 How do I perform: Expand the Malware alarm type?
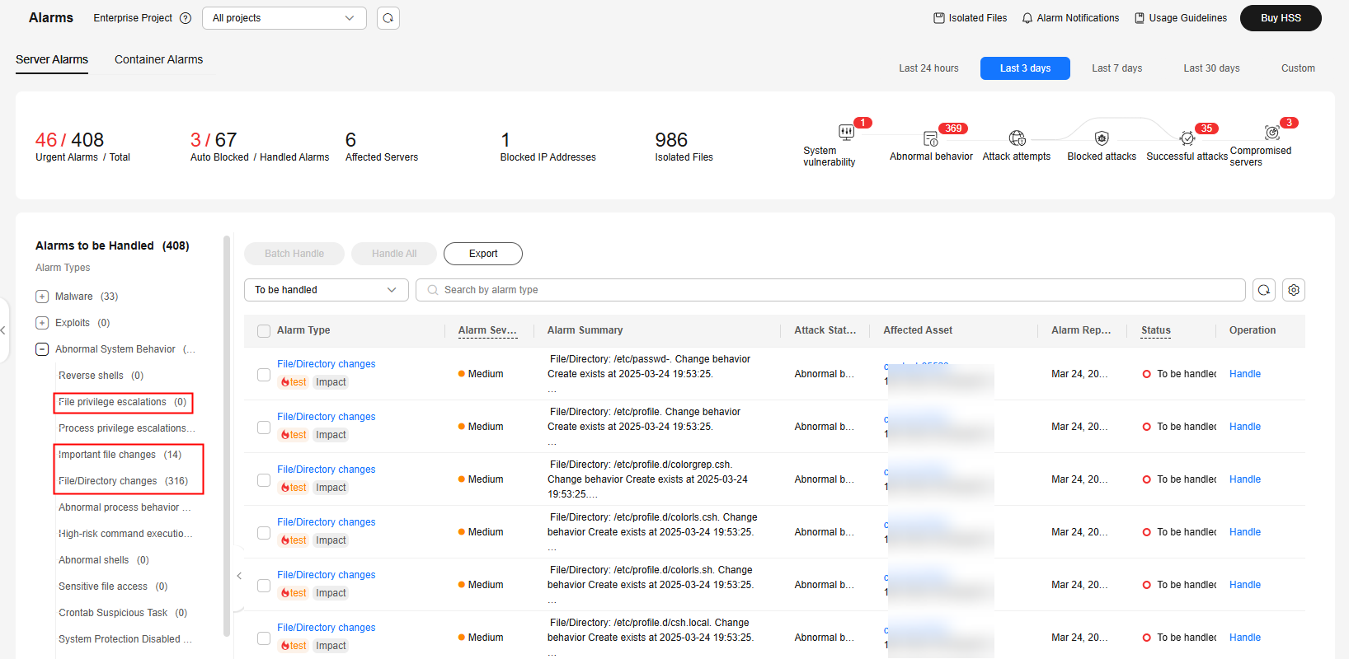42,297
